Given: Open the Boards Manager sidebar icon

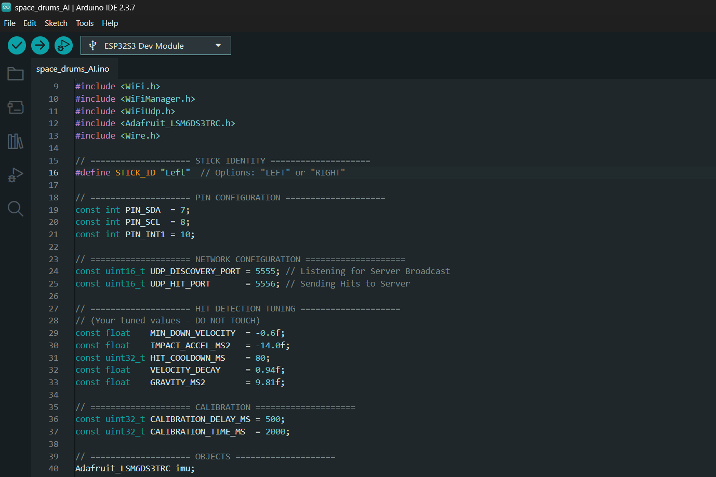Looking at the screenshot, I should [x=16, y=107].
